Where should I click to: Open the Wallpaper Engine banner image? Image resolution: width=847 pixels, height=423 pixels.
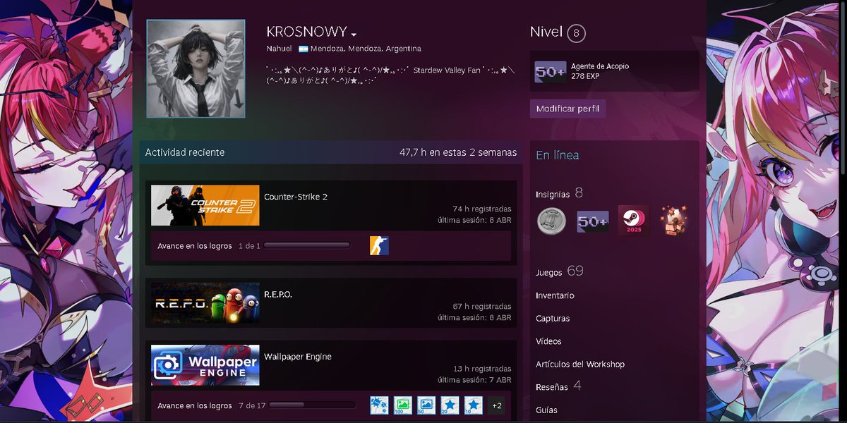pyautogui.click(x=205, y=364)
